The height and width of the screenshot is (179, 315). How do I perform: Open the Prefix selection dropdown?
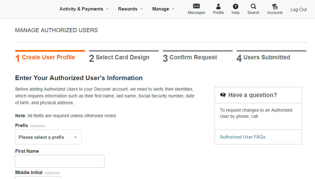(48, 137)
